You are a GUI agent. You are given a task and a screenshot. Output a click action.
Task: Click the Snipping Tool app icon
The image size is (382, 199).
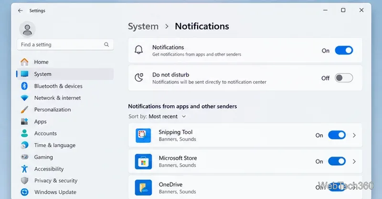click(143, 135)
